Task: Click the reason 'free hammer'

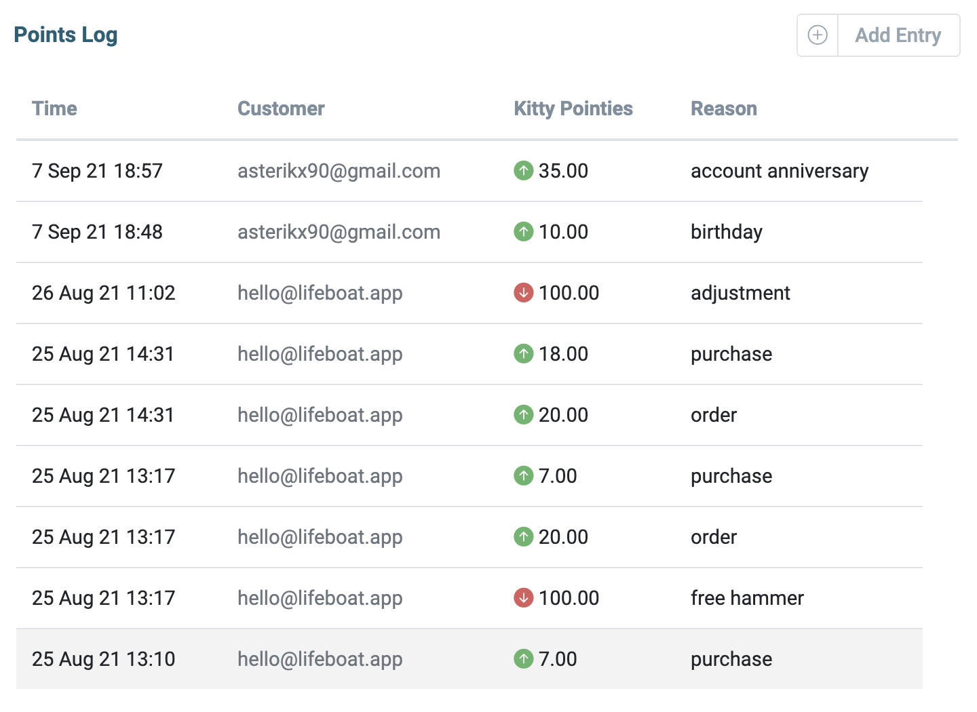Action: coord(747,598)
